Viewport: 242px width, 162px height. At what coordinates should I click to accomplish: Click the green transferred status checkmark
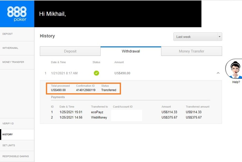tap(96, 73)
